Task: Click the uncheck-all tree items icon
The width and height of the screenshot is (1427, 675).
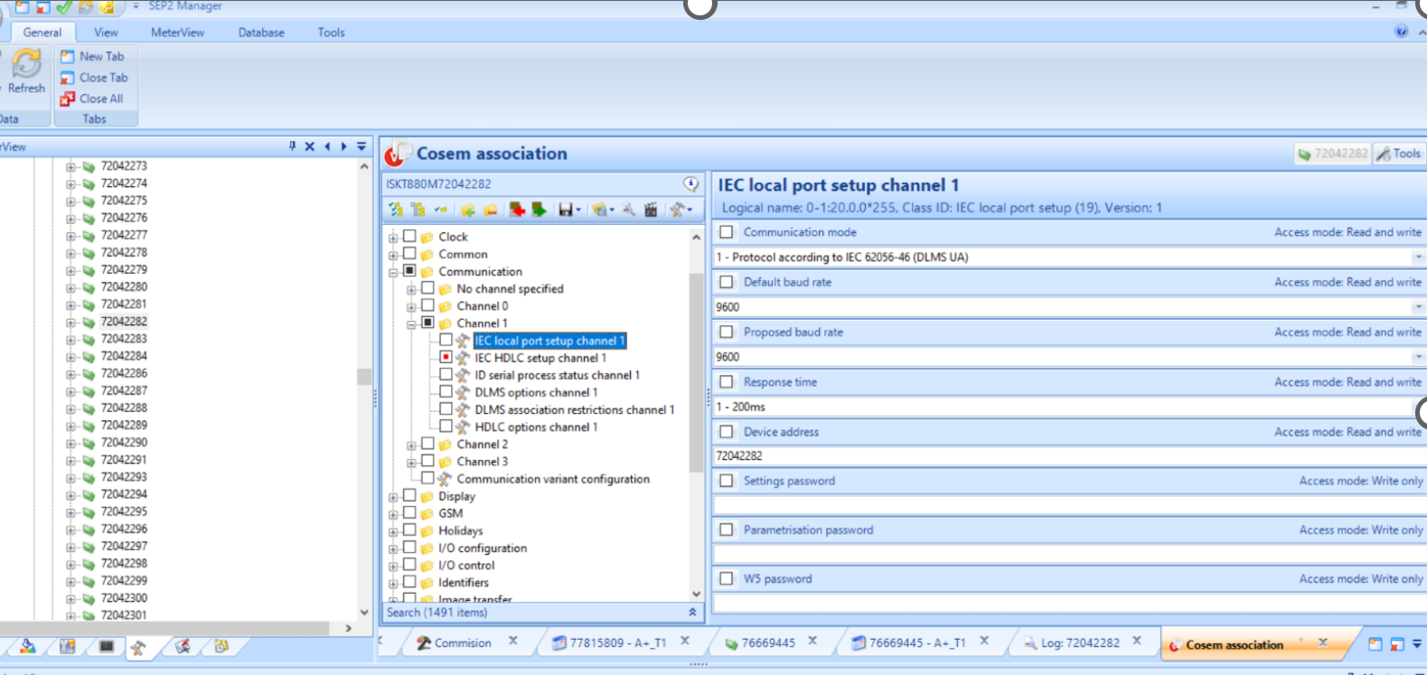Action: (418, 210)
